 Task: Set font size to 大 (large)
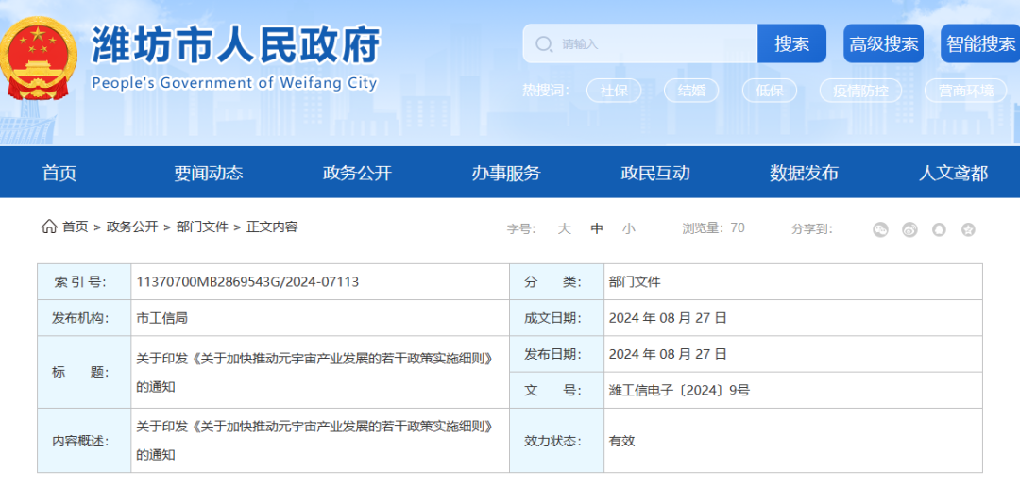click(564, 228)
